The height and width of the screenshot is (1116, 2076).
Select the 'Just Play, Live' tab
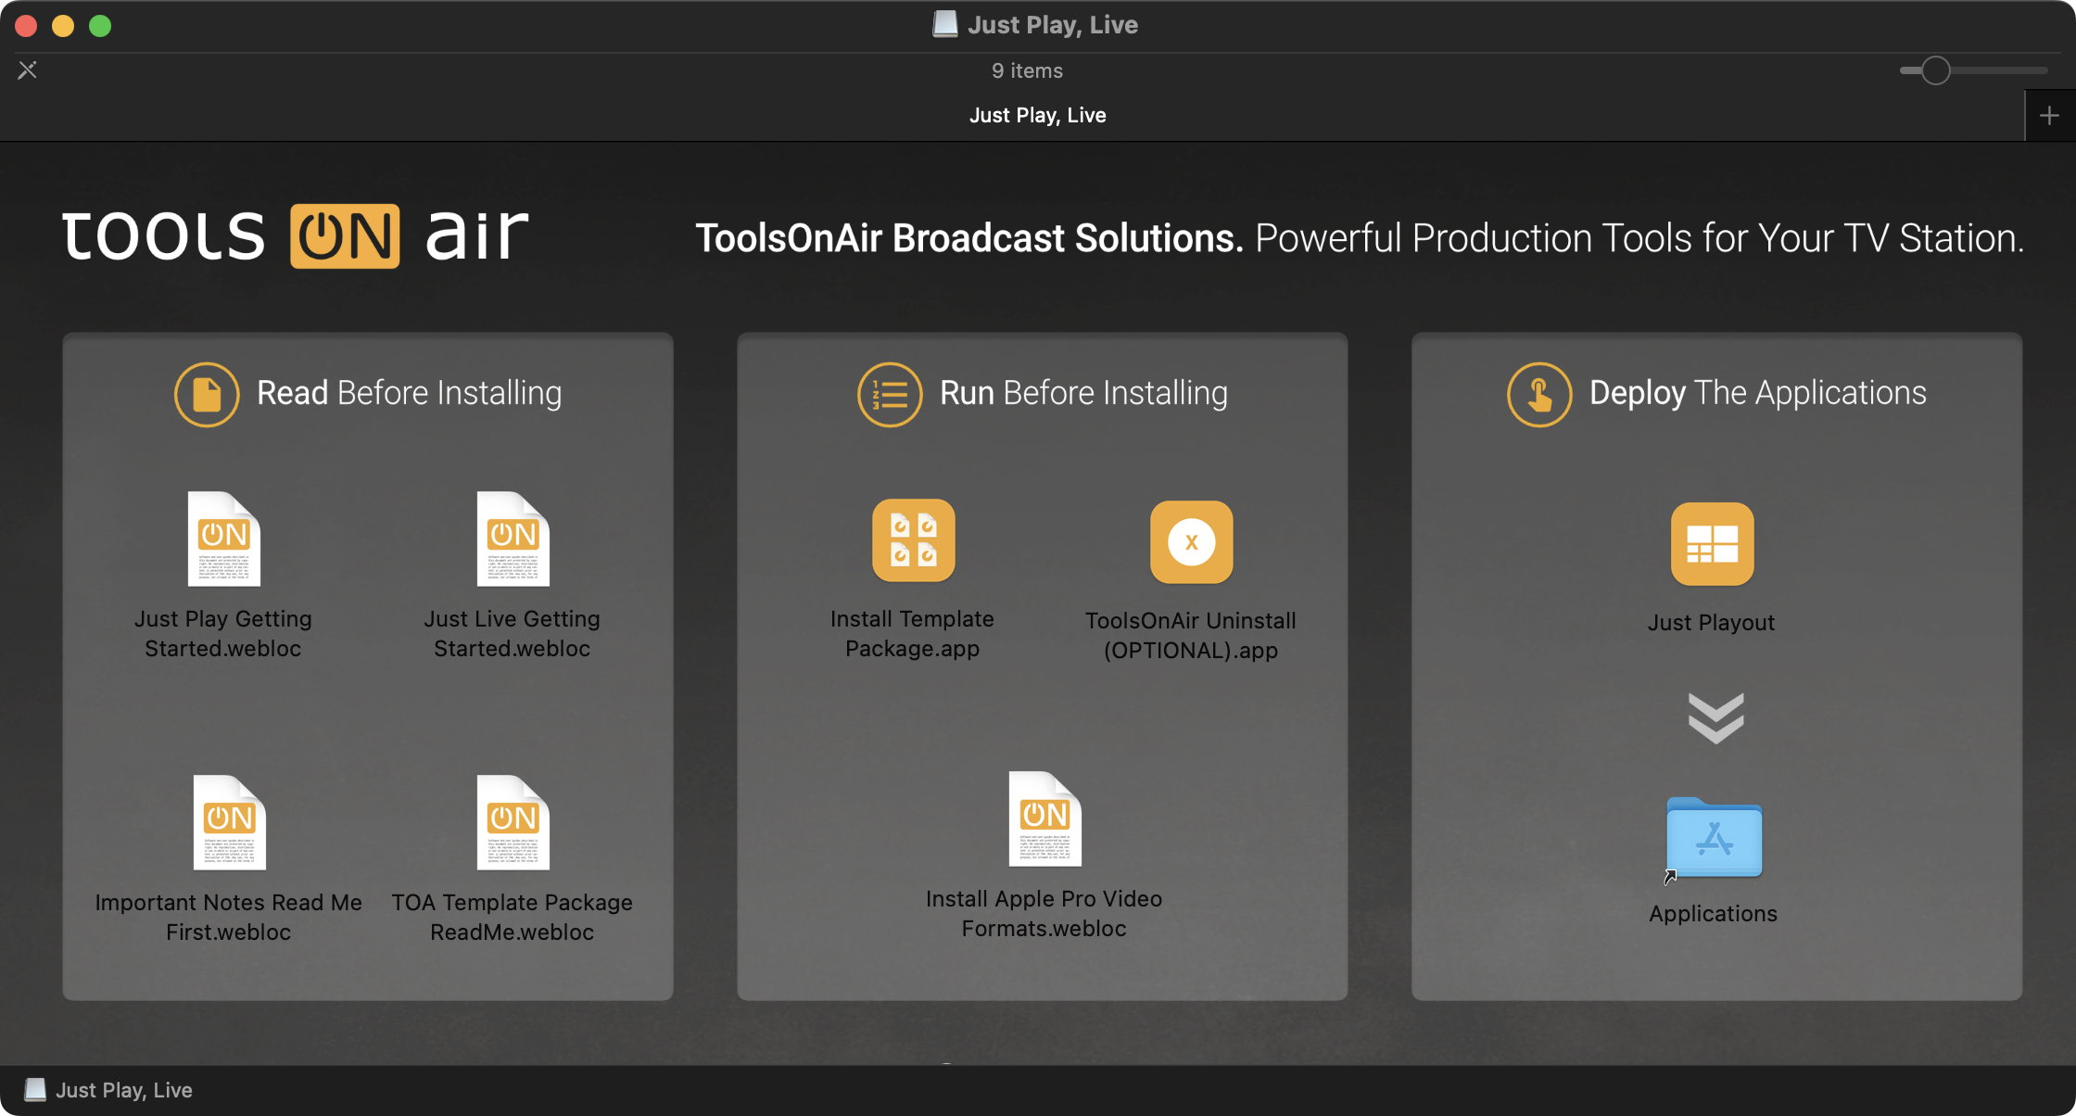click(x=1037, y=115)
